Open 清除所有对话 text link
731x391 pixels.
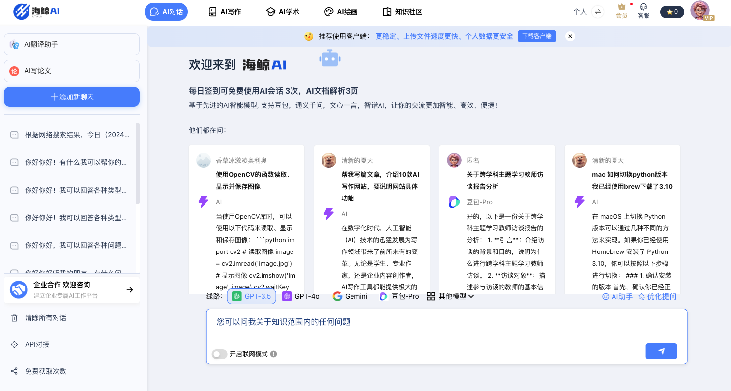pos(46,318)
